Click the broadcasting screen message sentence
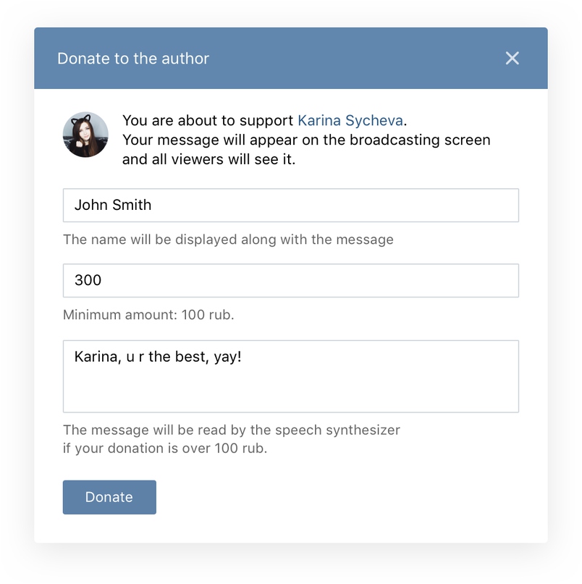 (x=306, y=140)
